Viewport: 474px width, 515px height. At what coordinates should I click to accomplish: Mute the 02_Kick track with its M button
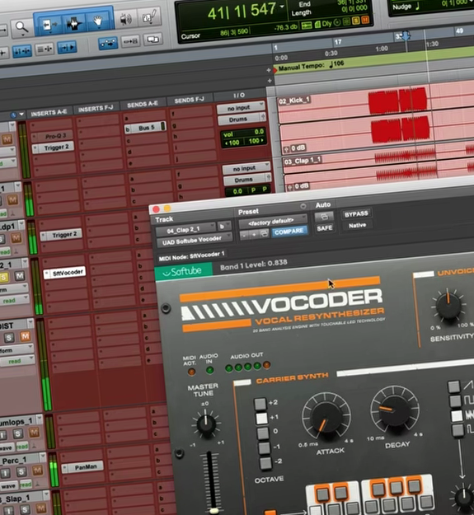pyautogui.click(x=7, y=139)
